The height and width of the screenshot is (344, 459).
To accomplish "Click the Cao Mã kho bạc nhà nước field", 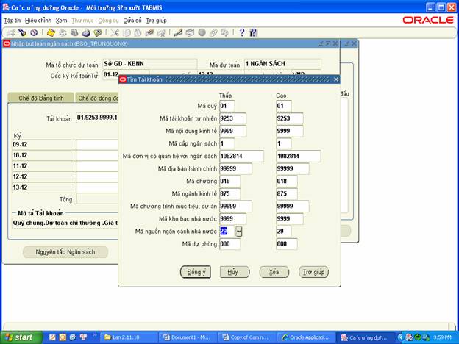I will coord(290,219).
